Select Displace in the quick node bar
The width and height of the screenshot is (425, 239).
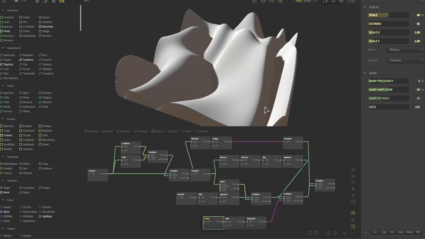pyautogui.click(x=141, y=131)
